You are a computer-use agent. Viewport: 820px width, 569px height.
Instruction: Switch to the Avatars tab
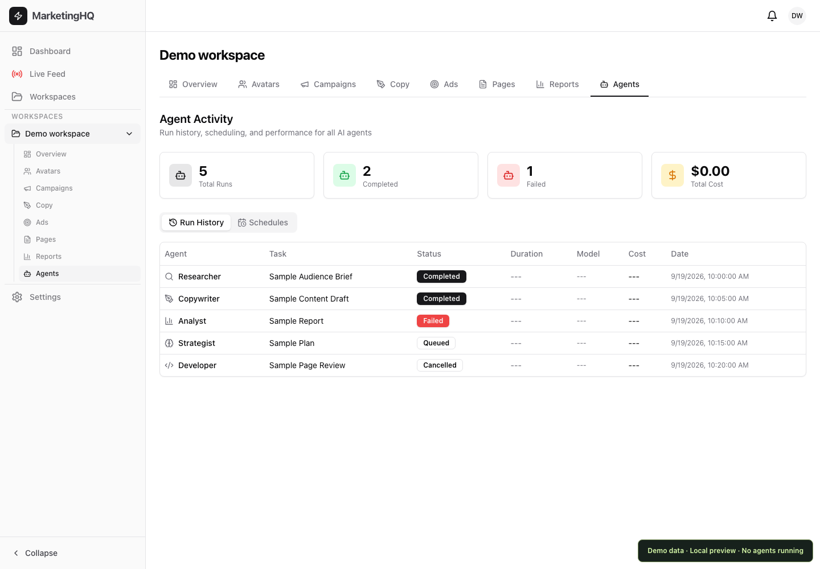(259, 84)
